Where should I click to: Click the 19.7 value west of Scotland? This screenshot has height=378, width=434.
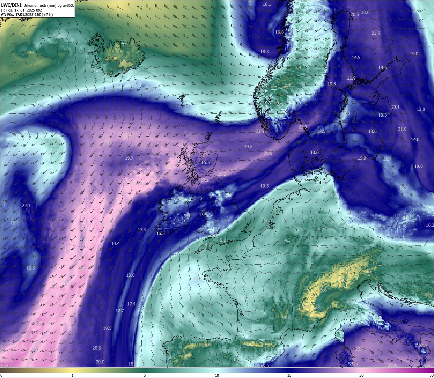[x=129, y=158]
